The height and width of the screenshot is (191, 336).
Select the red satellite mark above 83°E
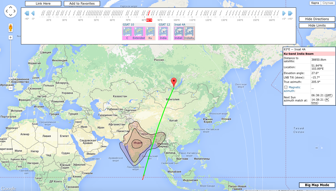point(149,13)
